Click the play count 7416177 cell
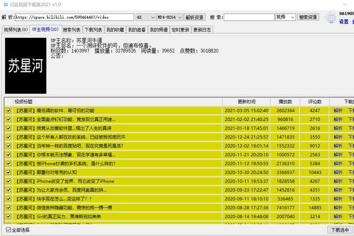This screenshot has height=236, width=354. pyautogui.click(x=285, y=208)
